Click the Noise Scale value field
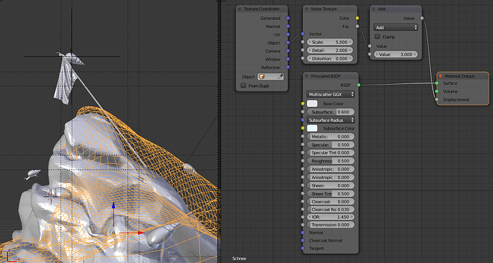This screenshot has width=493, height=263. pyautogui.click(x=329, y=42)
